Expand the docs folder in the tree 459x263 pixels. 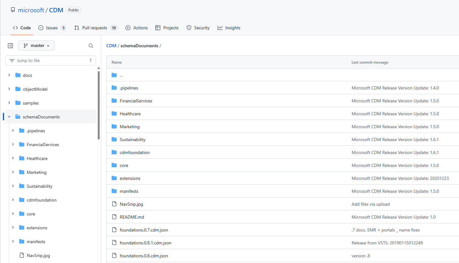pyautogui.click(x=9, y=75)
